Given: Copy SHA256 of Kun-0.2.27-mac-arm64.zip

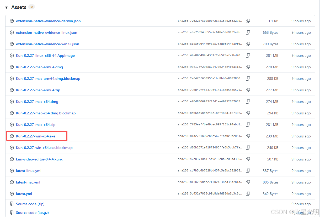Looking at the screenshot, I should [x=248, y=90].
